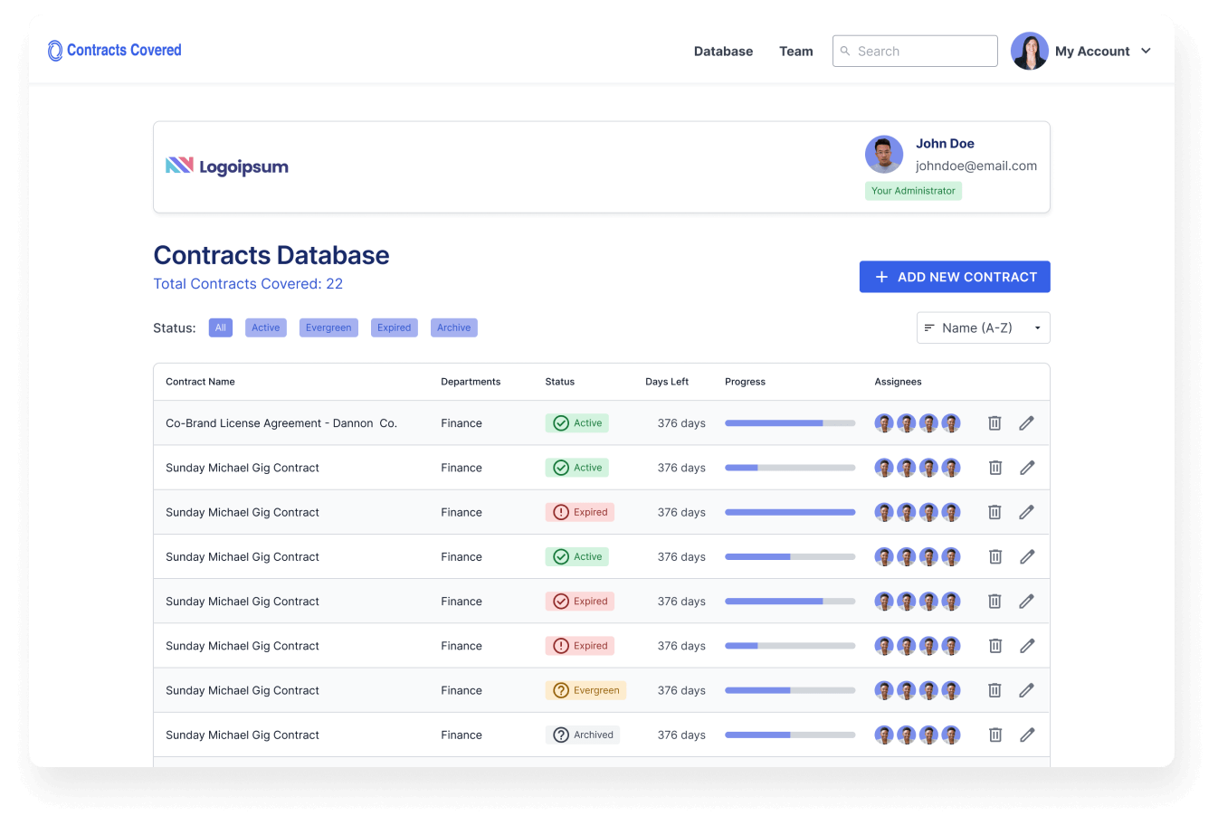Open the Database nav item
1218x825 pixels.
coord(723,52)
